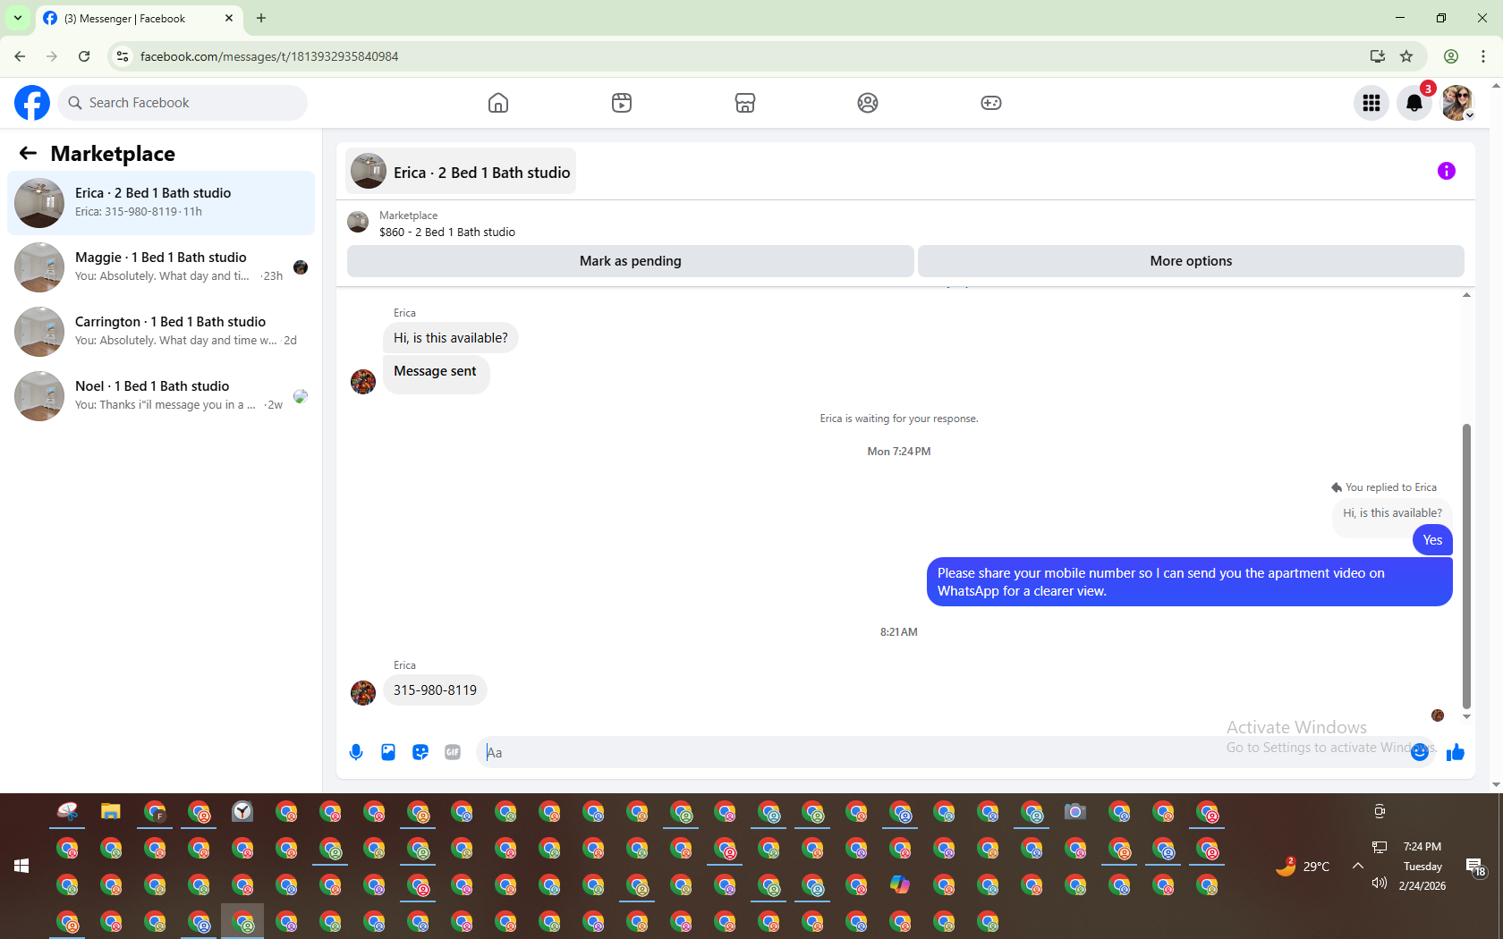Click the message text field Aa
The width and height of the screenshot is (1503, 939).
pos(944,752)
